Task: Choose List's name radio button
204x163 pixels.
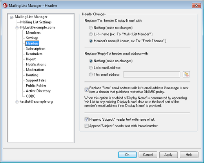Action: pos(91,34)
